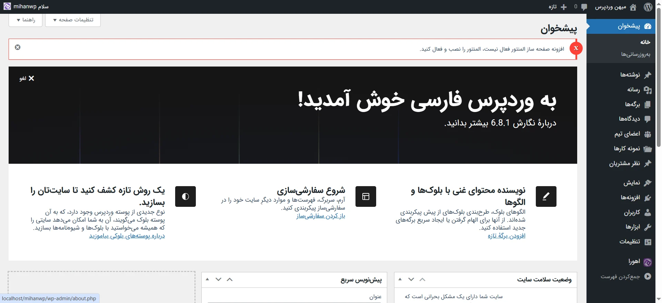This screenshot has width=662, height=303.
Task: Click the جمع‌کردن فهرست collapse arrow icon
Action: 648,276
